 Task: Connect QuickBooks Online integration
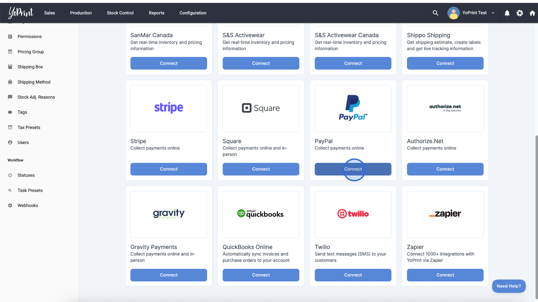[261, 275]
